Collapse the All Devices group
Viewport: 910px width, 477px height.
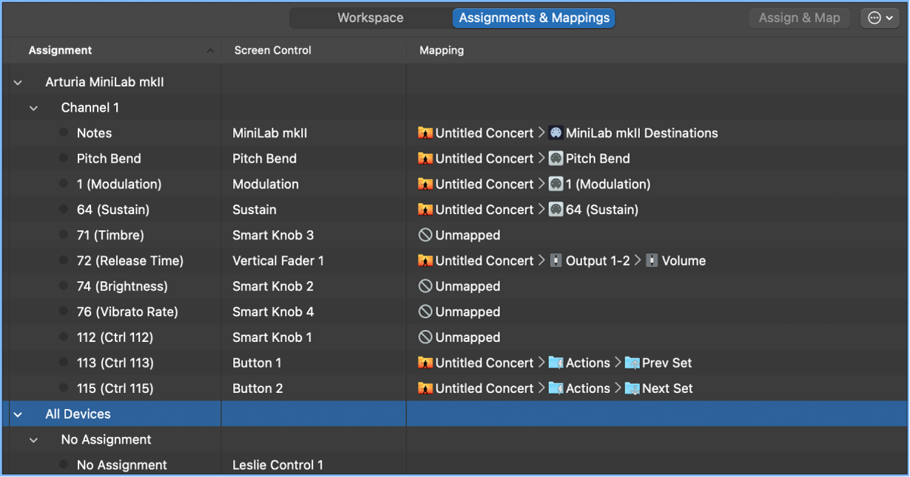(x=17, y=413)
